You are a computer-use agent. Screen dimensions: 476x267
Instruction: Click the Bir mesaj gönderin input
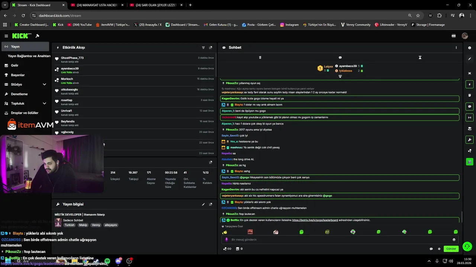point(340,240)
